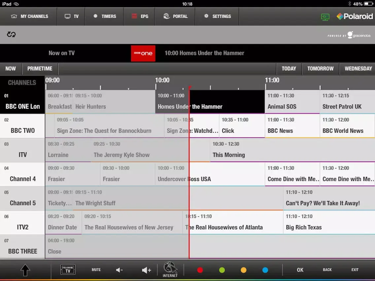The image size is (375, 281).
Task: Lower volume with speaker minus icon
Action: point(119,270)
